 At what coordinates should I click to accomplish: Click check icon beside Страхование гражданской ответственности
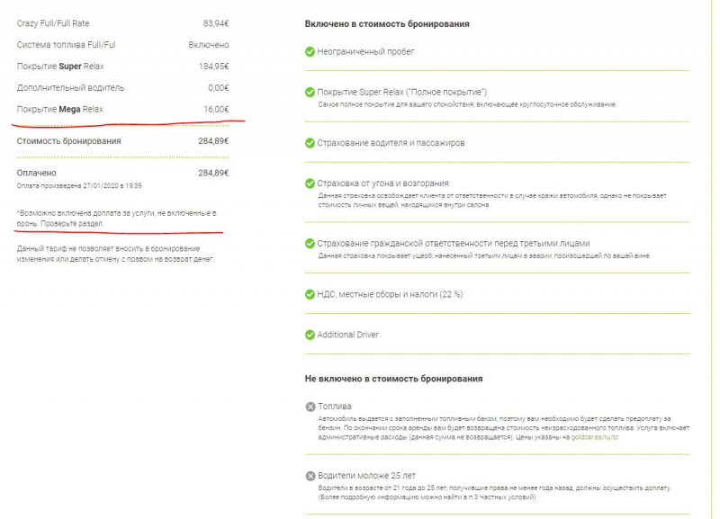(310, 244)
